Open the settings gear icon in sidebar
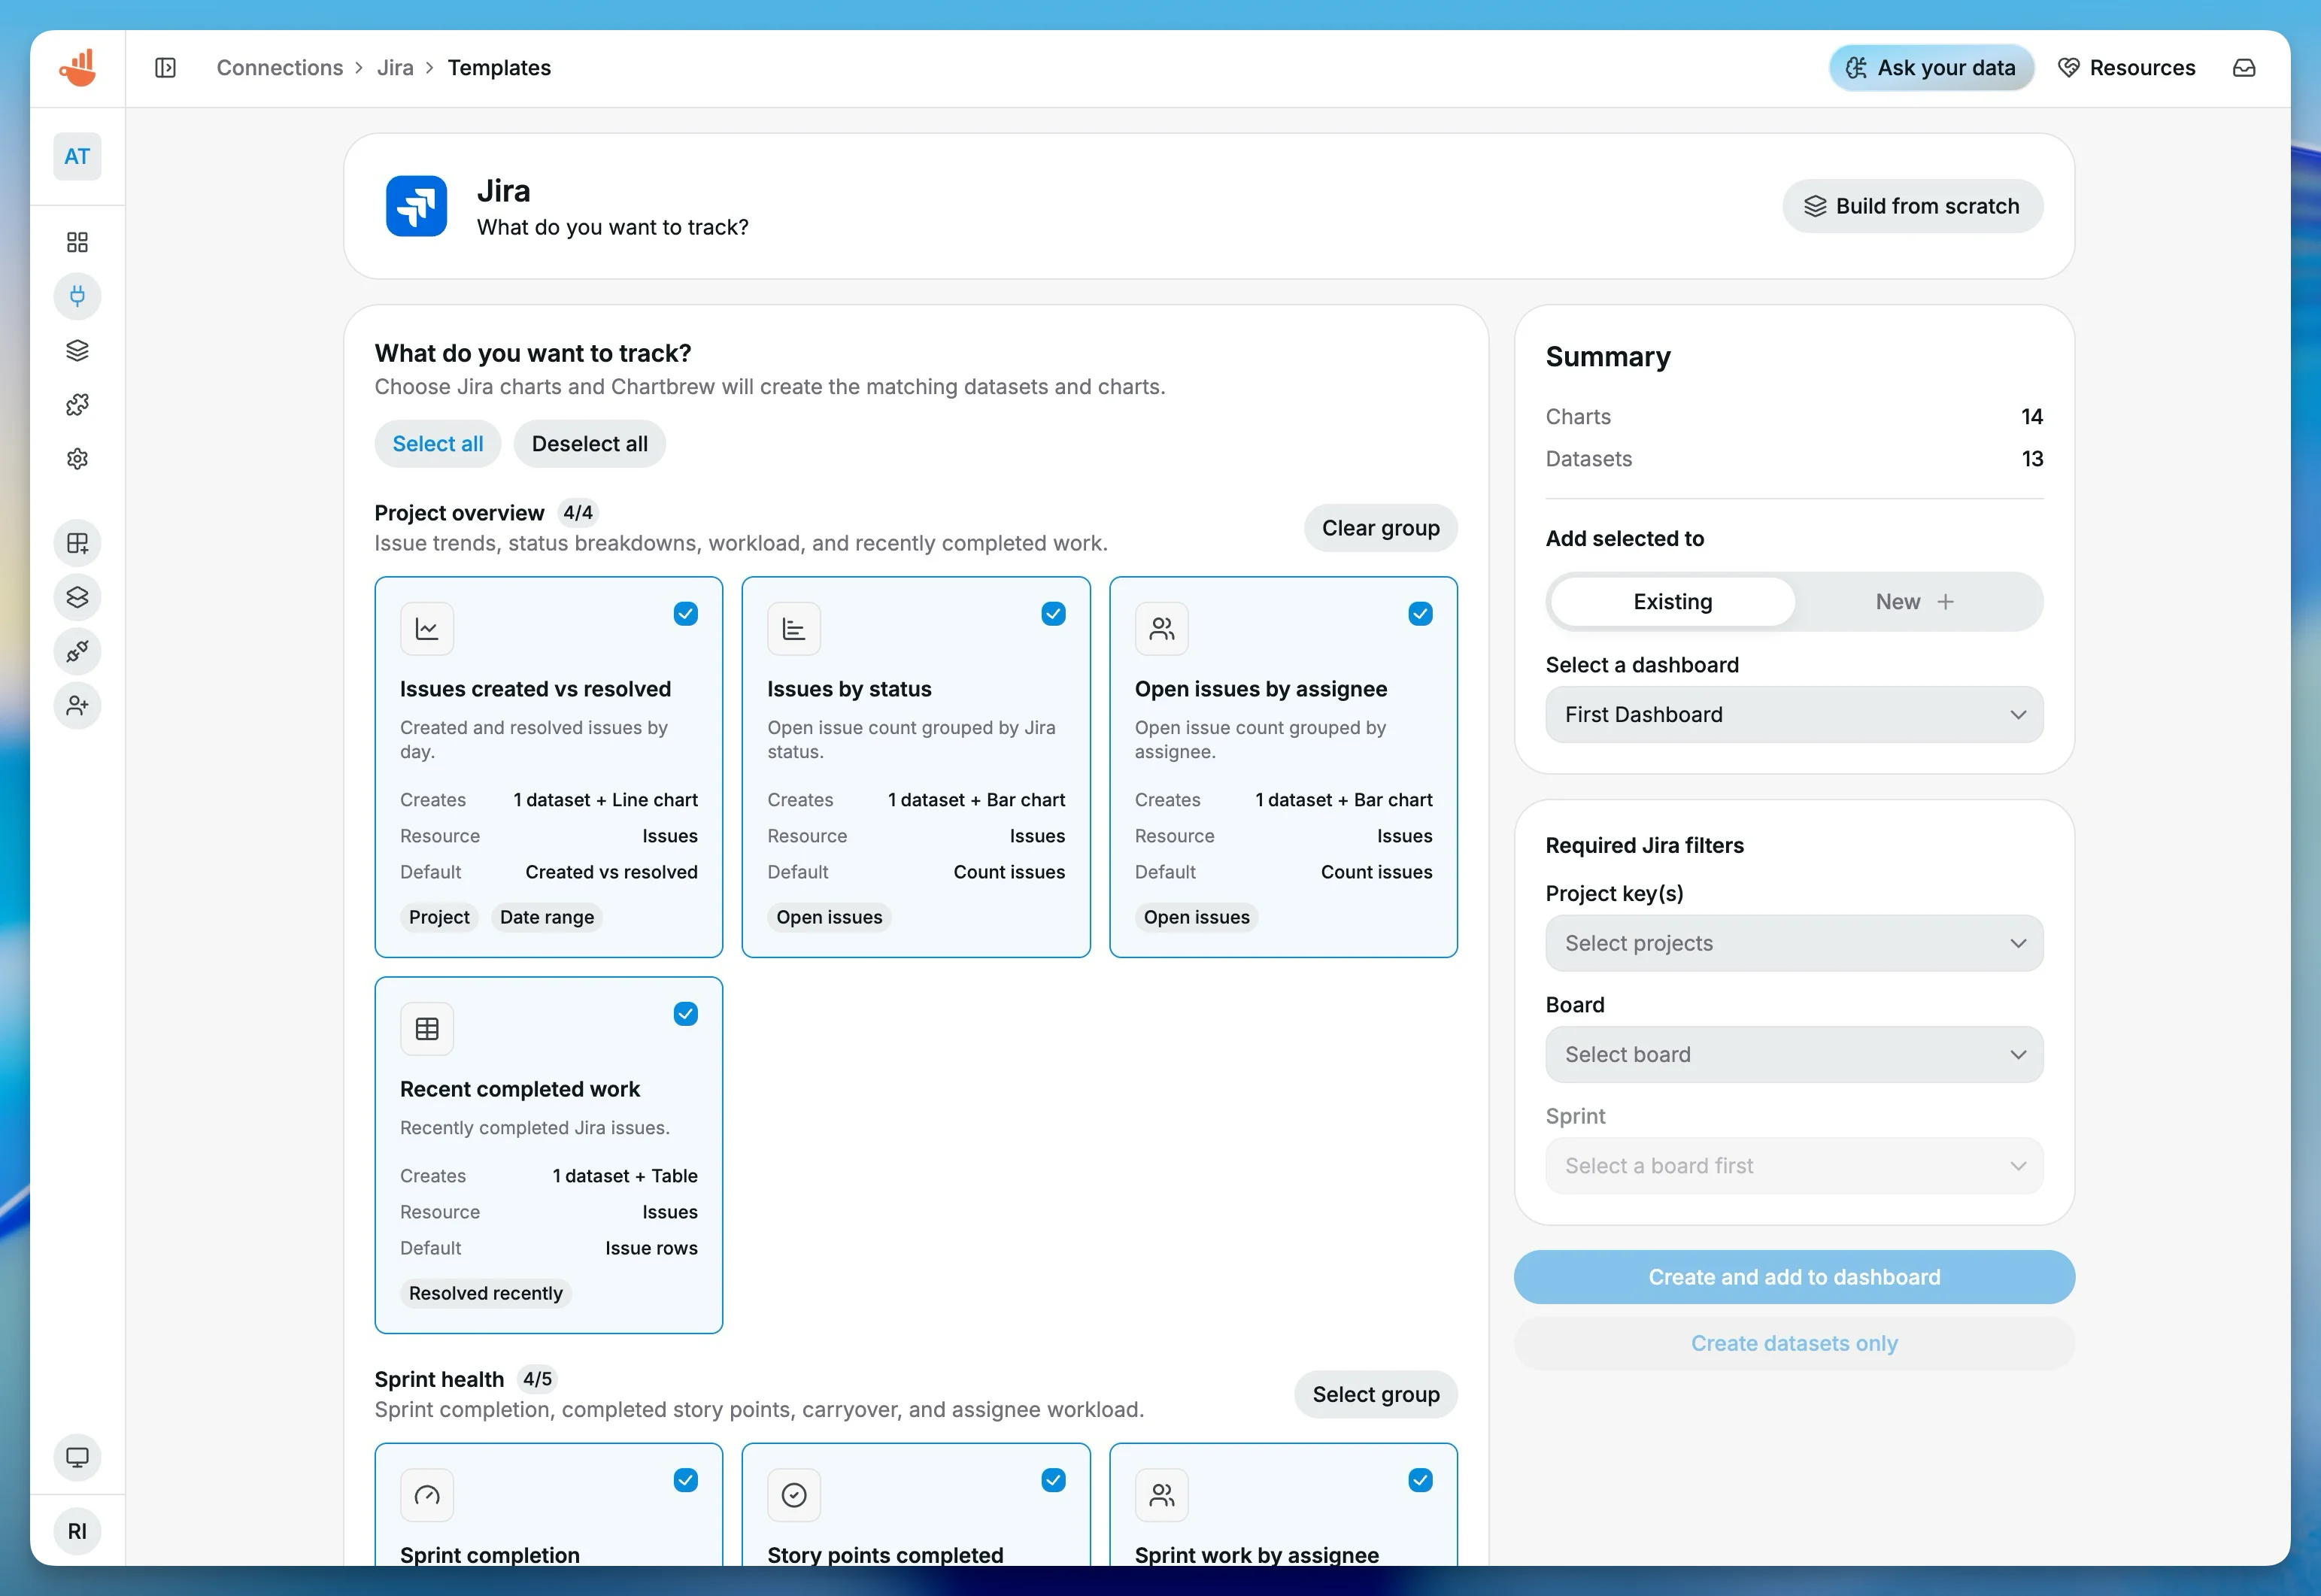2321x1596 pixels. pyautogui.click(x=77, y=458)
